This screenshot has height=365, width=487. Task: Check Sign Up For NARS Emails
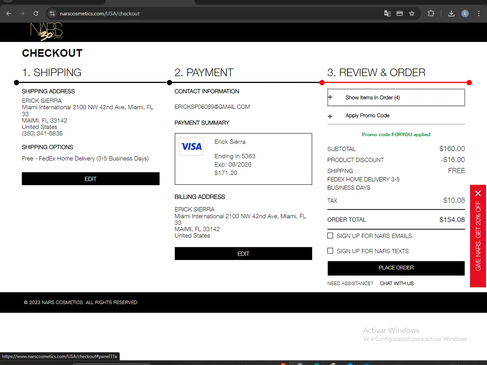pos(330,236)
